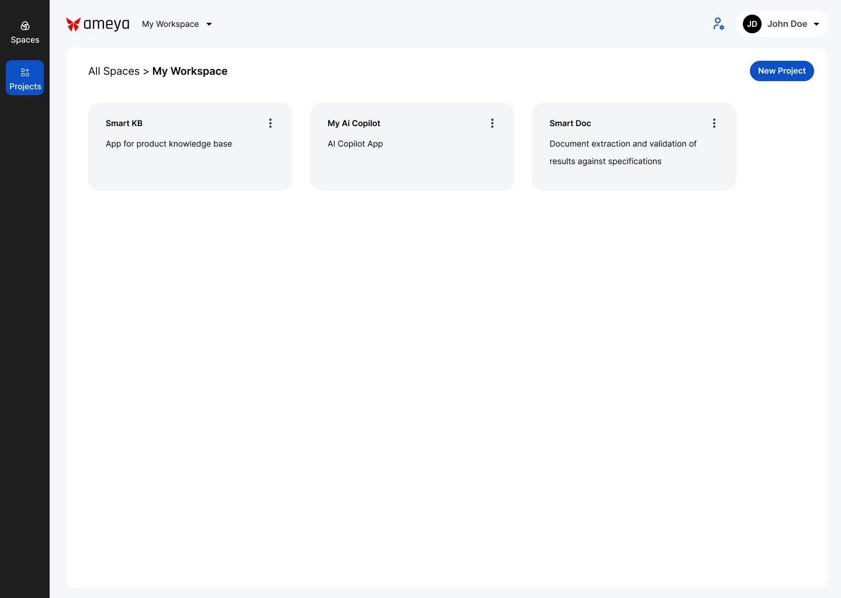Open Smart KB three-dot options menu

270,123
